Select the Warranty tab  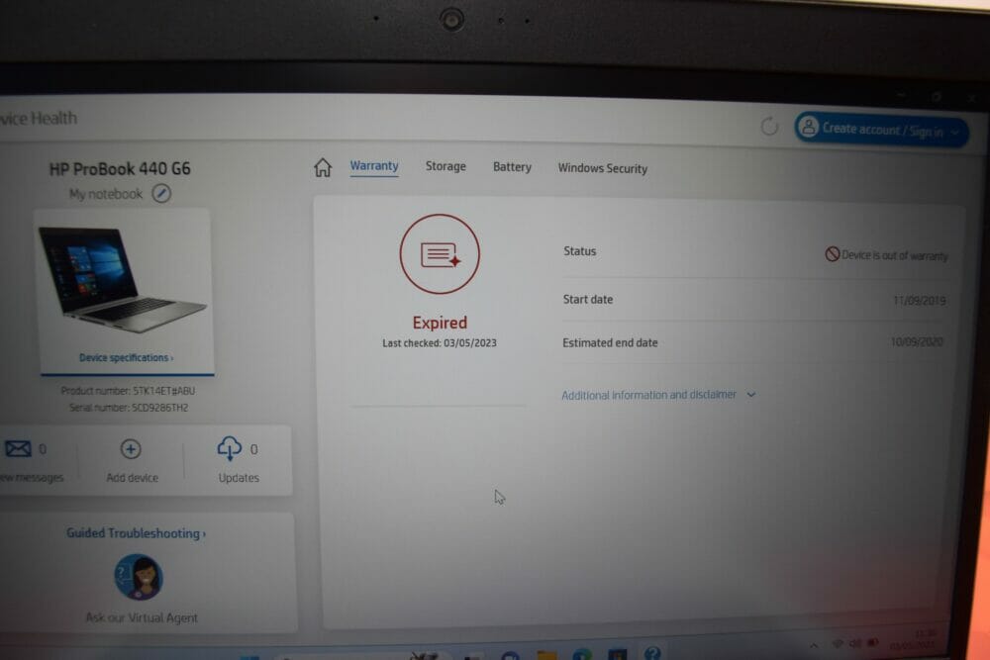[x=374, y=166]
